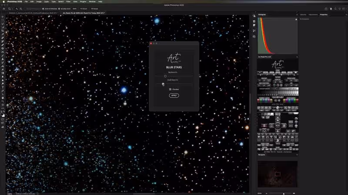Viewport: 348px width, 195px height.
Task: Select the Rectangular Marquee tool
Action: point(3,20)
